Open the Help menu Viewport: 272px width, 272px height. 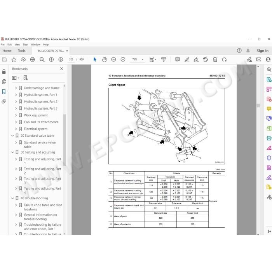[x=46, y=45]
